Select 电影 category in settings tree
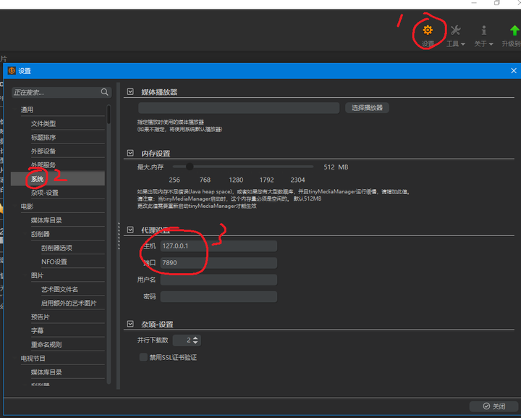Screen dimensions: 521x418 point(27,206)
